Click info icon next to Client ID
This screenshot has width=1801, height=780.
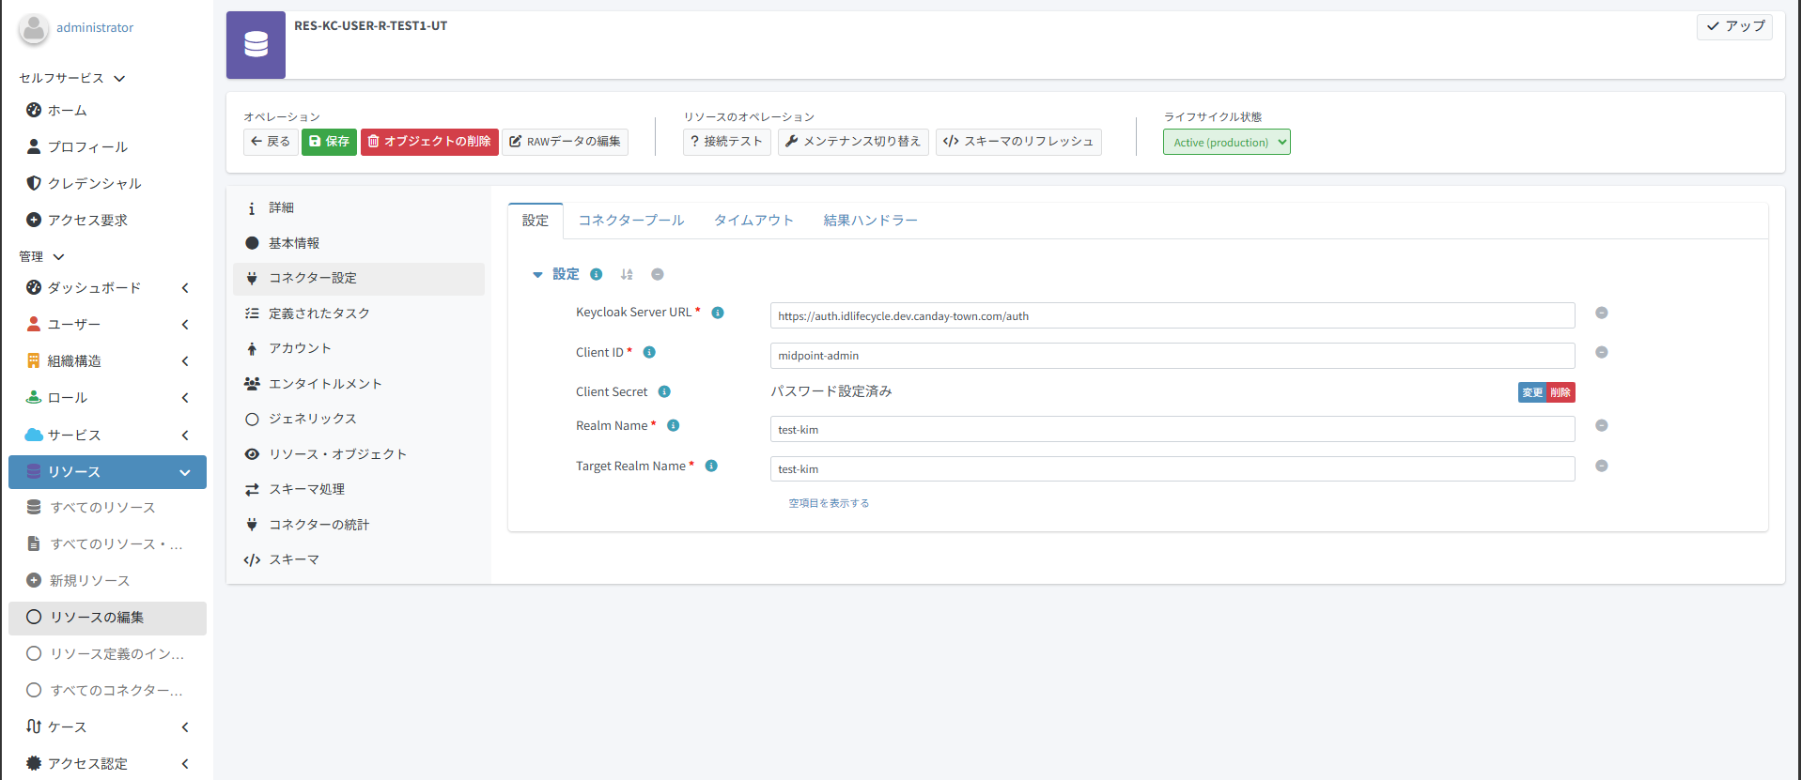pyautogui.click(x=649, y=352)
